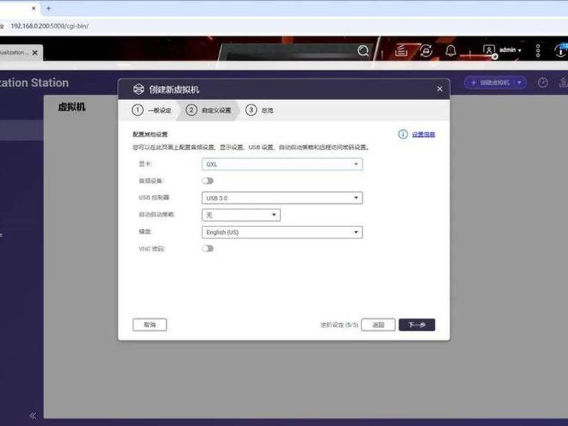Click the browser address bar URL

[x=50, y=26]
